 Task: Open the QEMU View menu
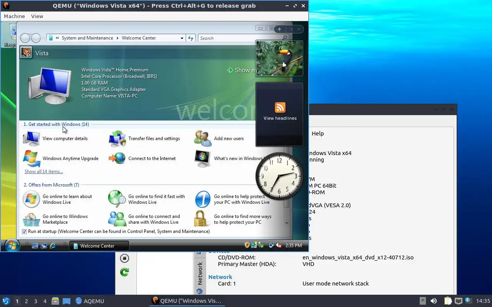tap(37, 16)
